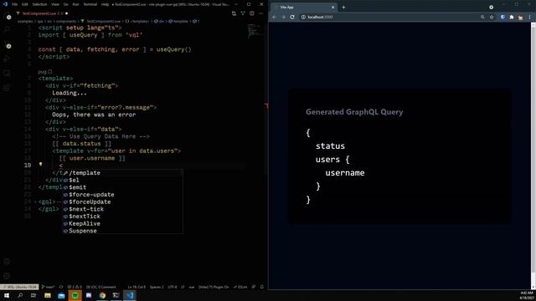Open the File menu in VS Code
The height and width of the screenshot is (301, 536).
click(14, 4)
